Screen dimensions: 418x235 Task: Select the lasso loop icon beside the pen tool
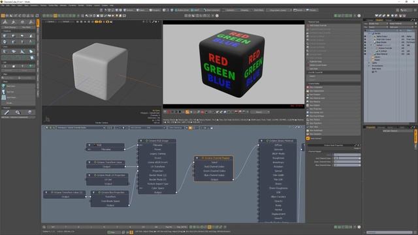pyautogui.click(x=18, y=112)
